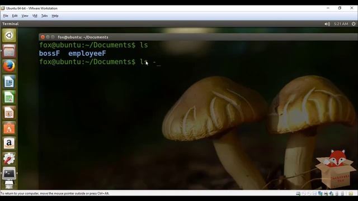Open the VMware Edit menu
Screen dimensions: 358x201
point(15,16)
